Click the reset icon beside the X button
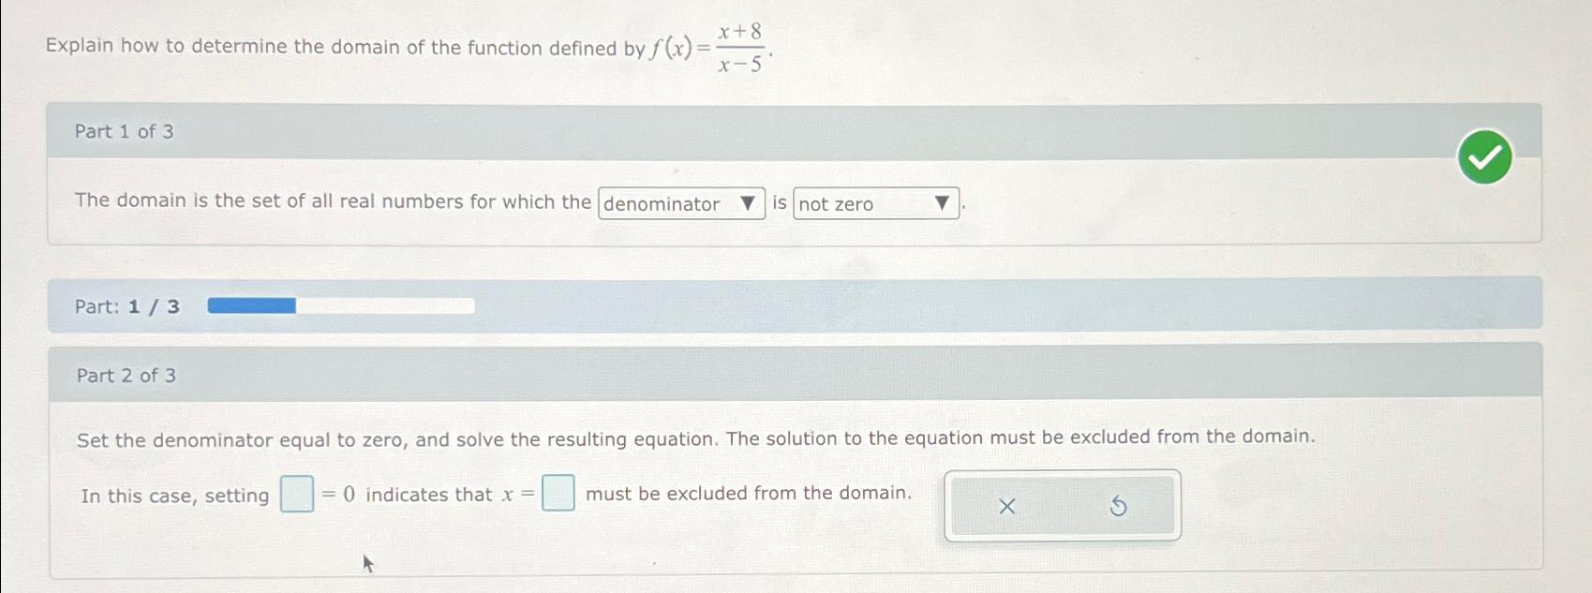The width and height of the screenshot is (1592, 593). click(x=1119, y=506)
